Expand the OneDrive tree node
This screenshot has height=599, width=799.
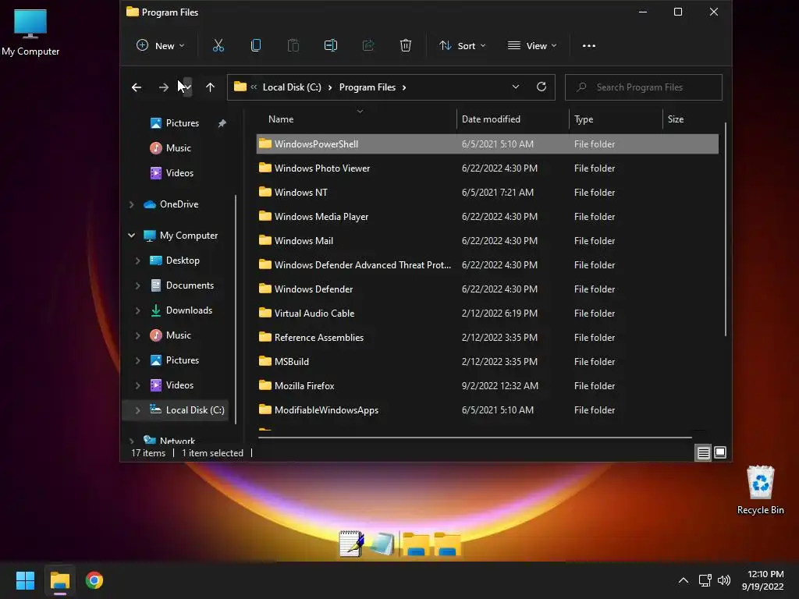click(x=131, y=204)
